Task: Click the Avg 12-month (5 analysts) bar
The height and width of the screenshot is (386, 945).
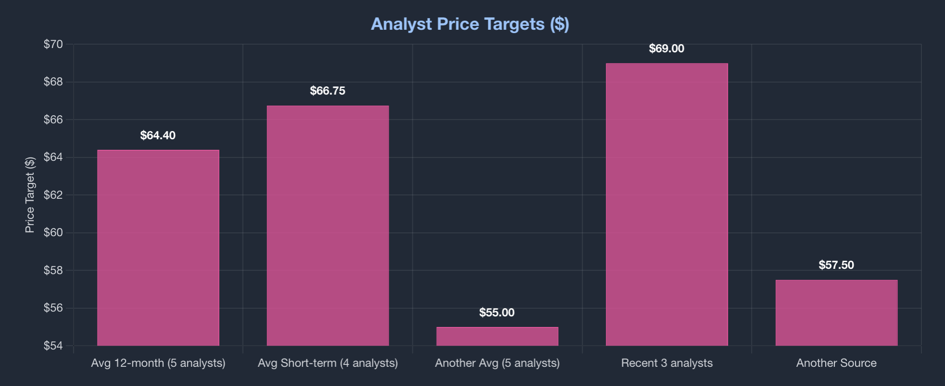Action: click(158, 248)
